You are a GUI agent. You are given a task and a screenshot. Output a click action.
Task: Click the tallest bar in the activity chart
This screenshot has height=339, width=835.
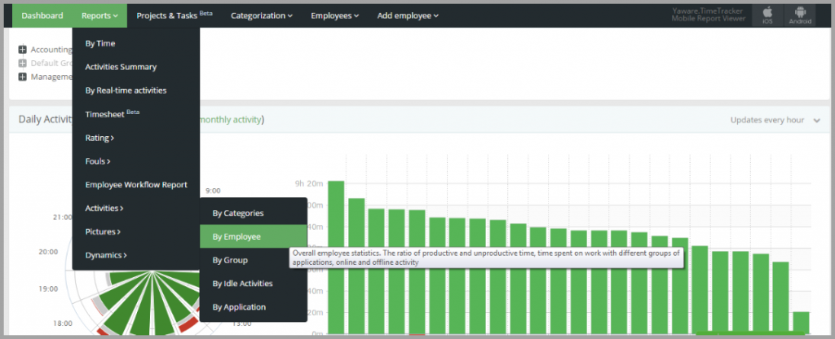335,258
